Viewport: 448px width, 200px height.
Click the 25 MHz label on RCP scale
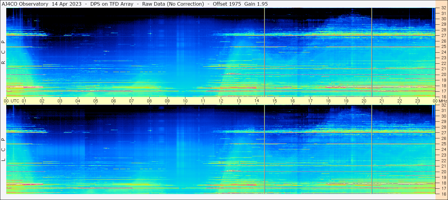[x=443, y=46]
